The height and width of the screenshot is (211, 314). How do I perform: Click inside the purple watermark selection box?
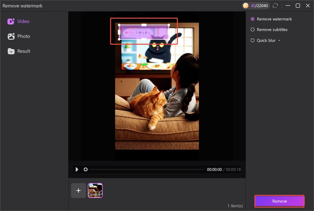[144, 32]
